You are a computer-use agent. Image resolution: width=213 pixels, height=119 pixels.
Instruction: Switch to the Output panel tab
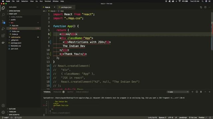pos(70,92)
